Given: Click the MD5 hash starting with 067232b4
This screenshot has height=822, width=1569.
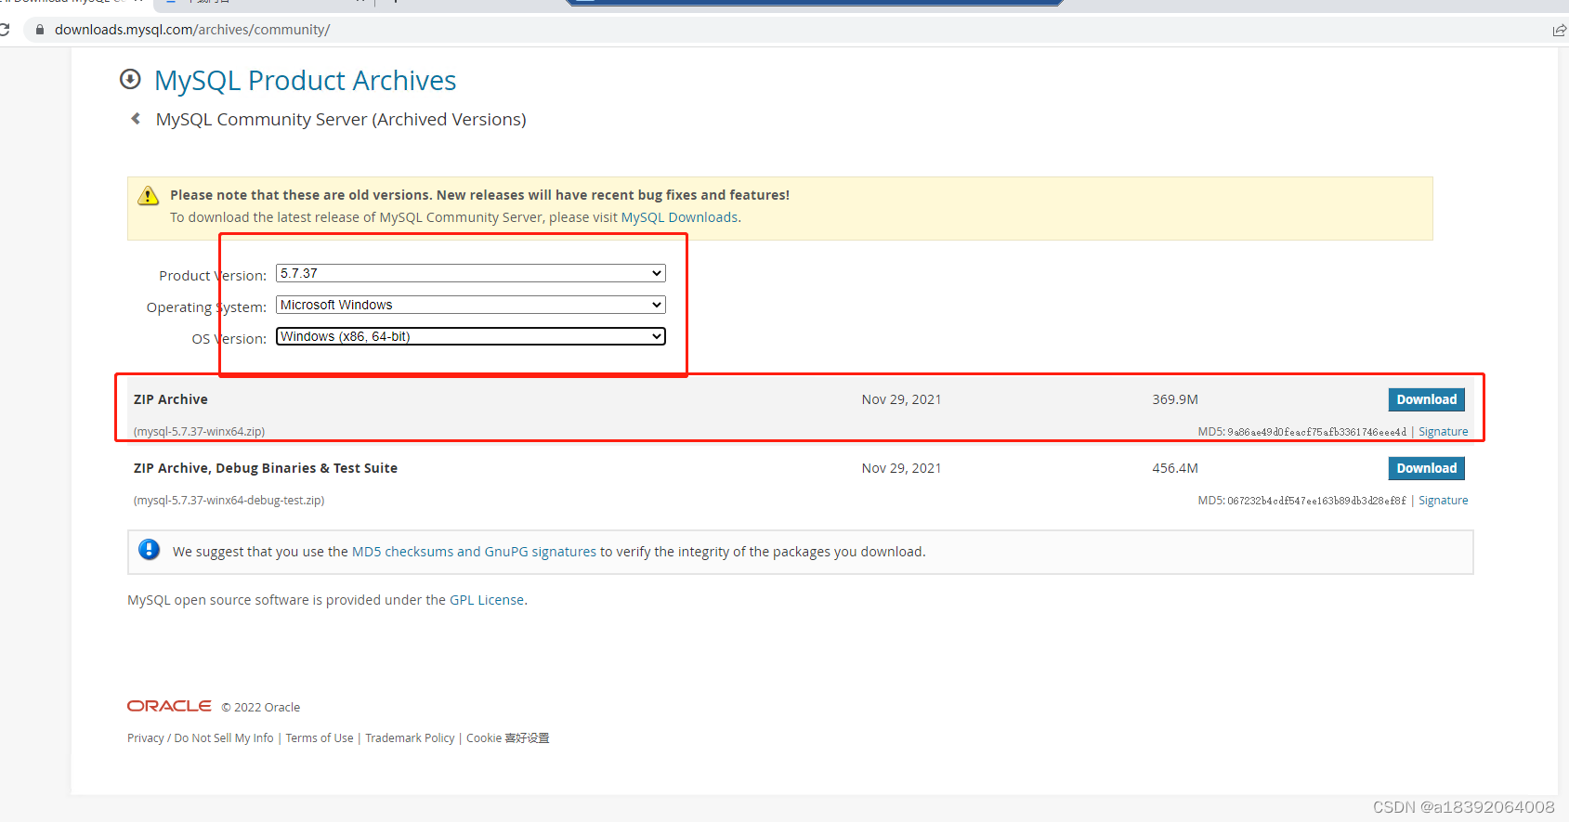Looking at the screenshot, I should (x=1317, y=501).
